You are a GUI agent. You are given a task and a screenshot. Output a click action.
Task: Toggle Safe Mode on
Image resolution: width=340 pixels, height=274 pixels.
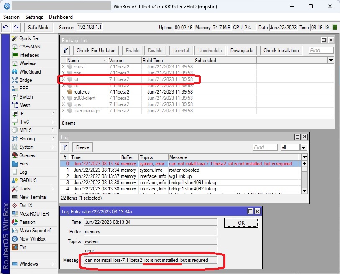tap(38, 28)
